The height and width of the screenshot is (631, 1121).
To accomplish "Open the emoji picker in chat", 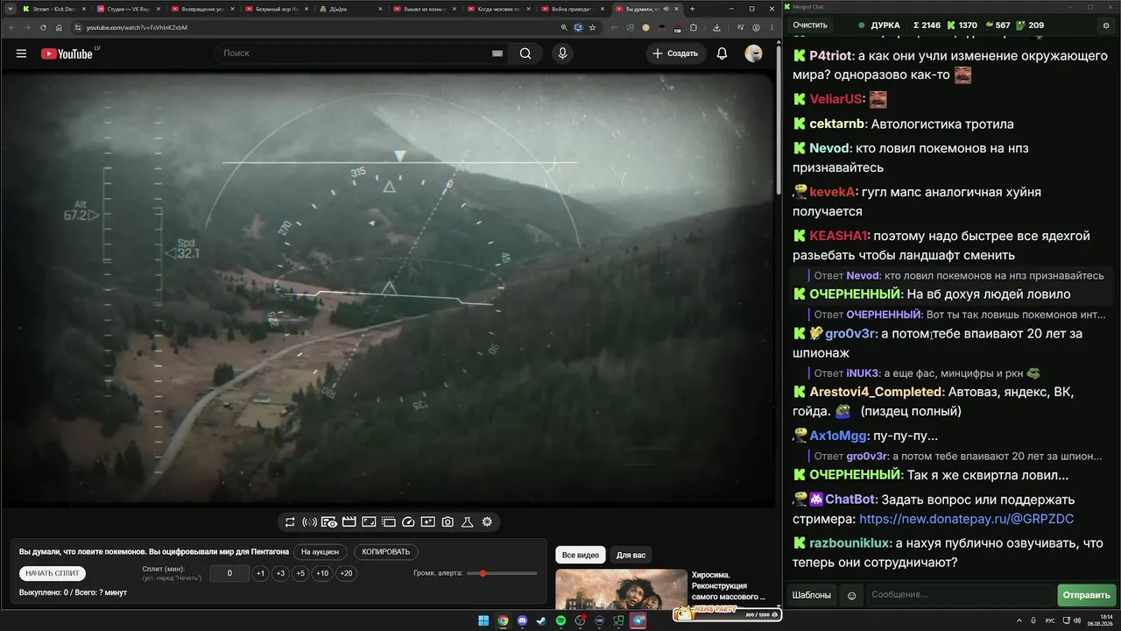I will [x=851, y=596].
